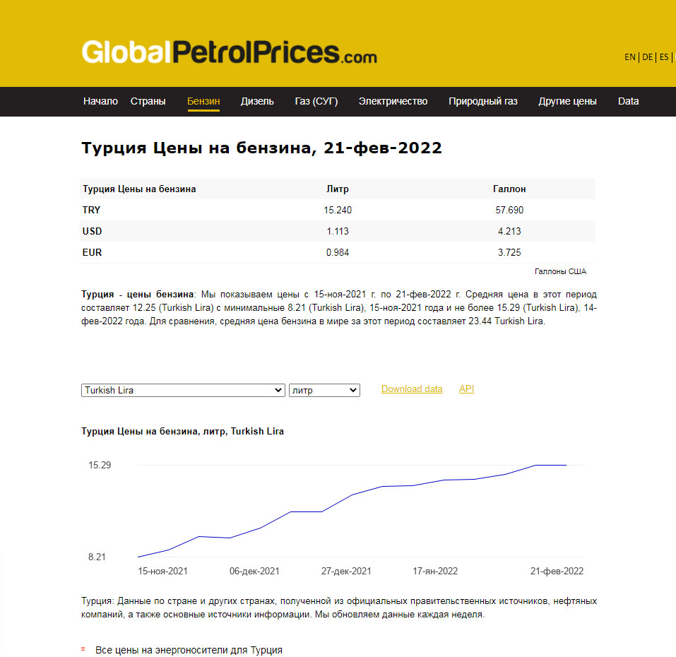
Task: Switch language to EN
Action: coord(630,57)
